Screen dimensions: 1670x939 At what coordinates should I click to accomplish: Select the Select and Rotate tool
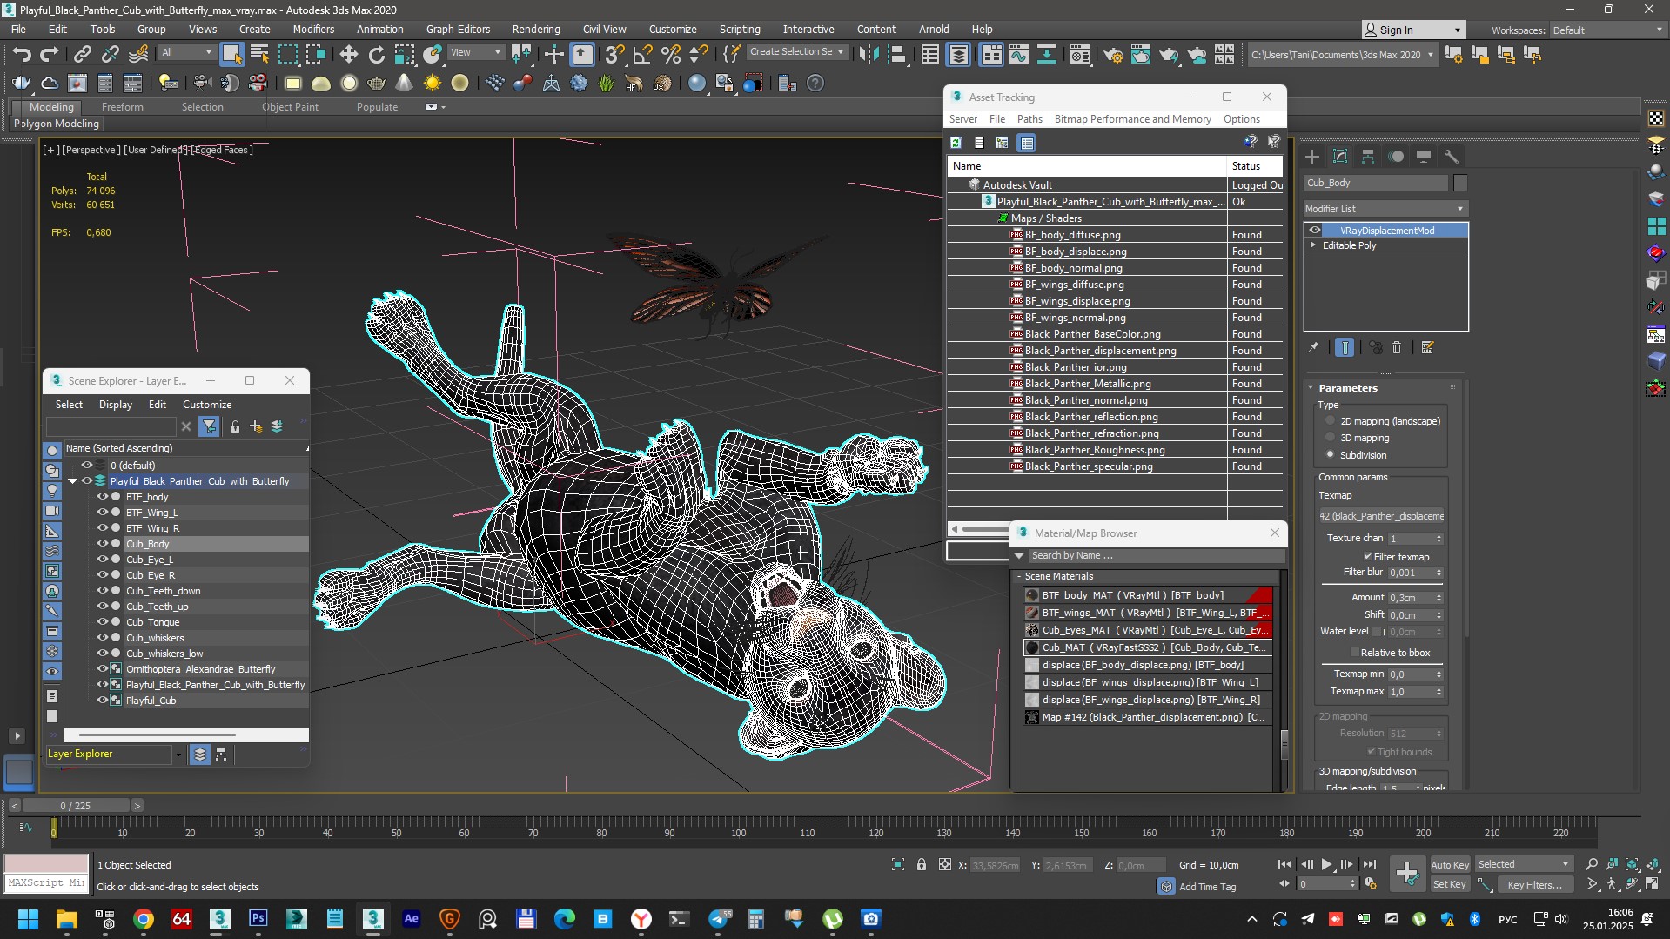[376, 54]
